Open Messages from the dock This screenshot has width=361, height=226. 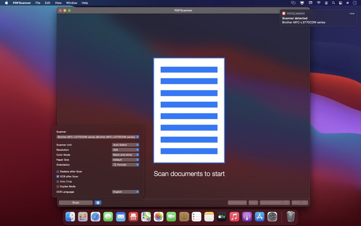click(x=108, y=217)
